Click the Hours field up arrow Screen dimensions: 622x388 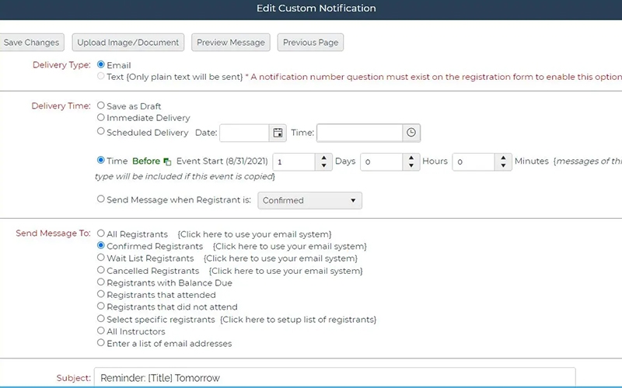[412, 158]
